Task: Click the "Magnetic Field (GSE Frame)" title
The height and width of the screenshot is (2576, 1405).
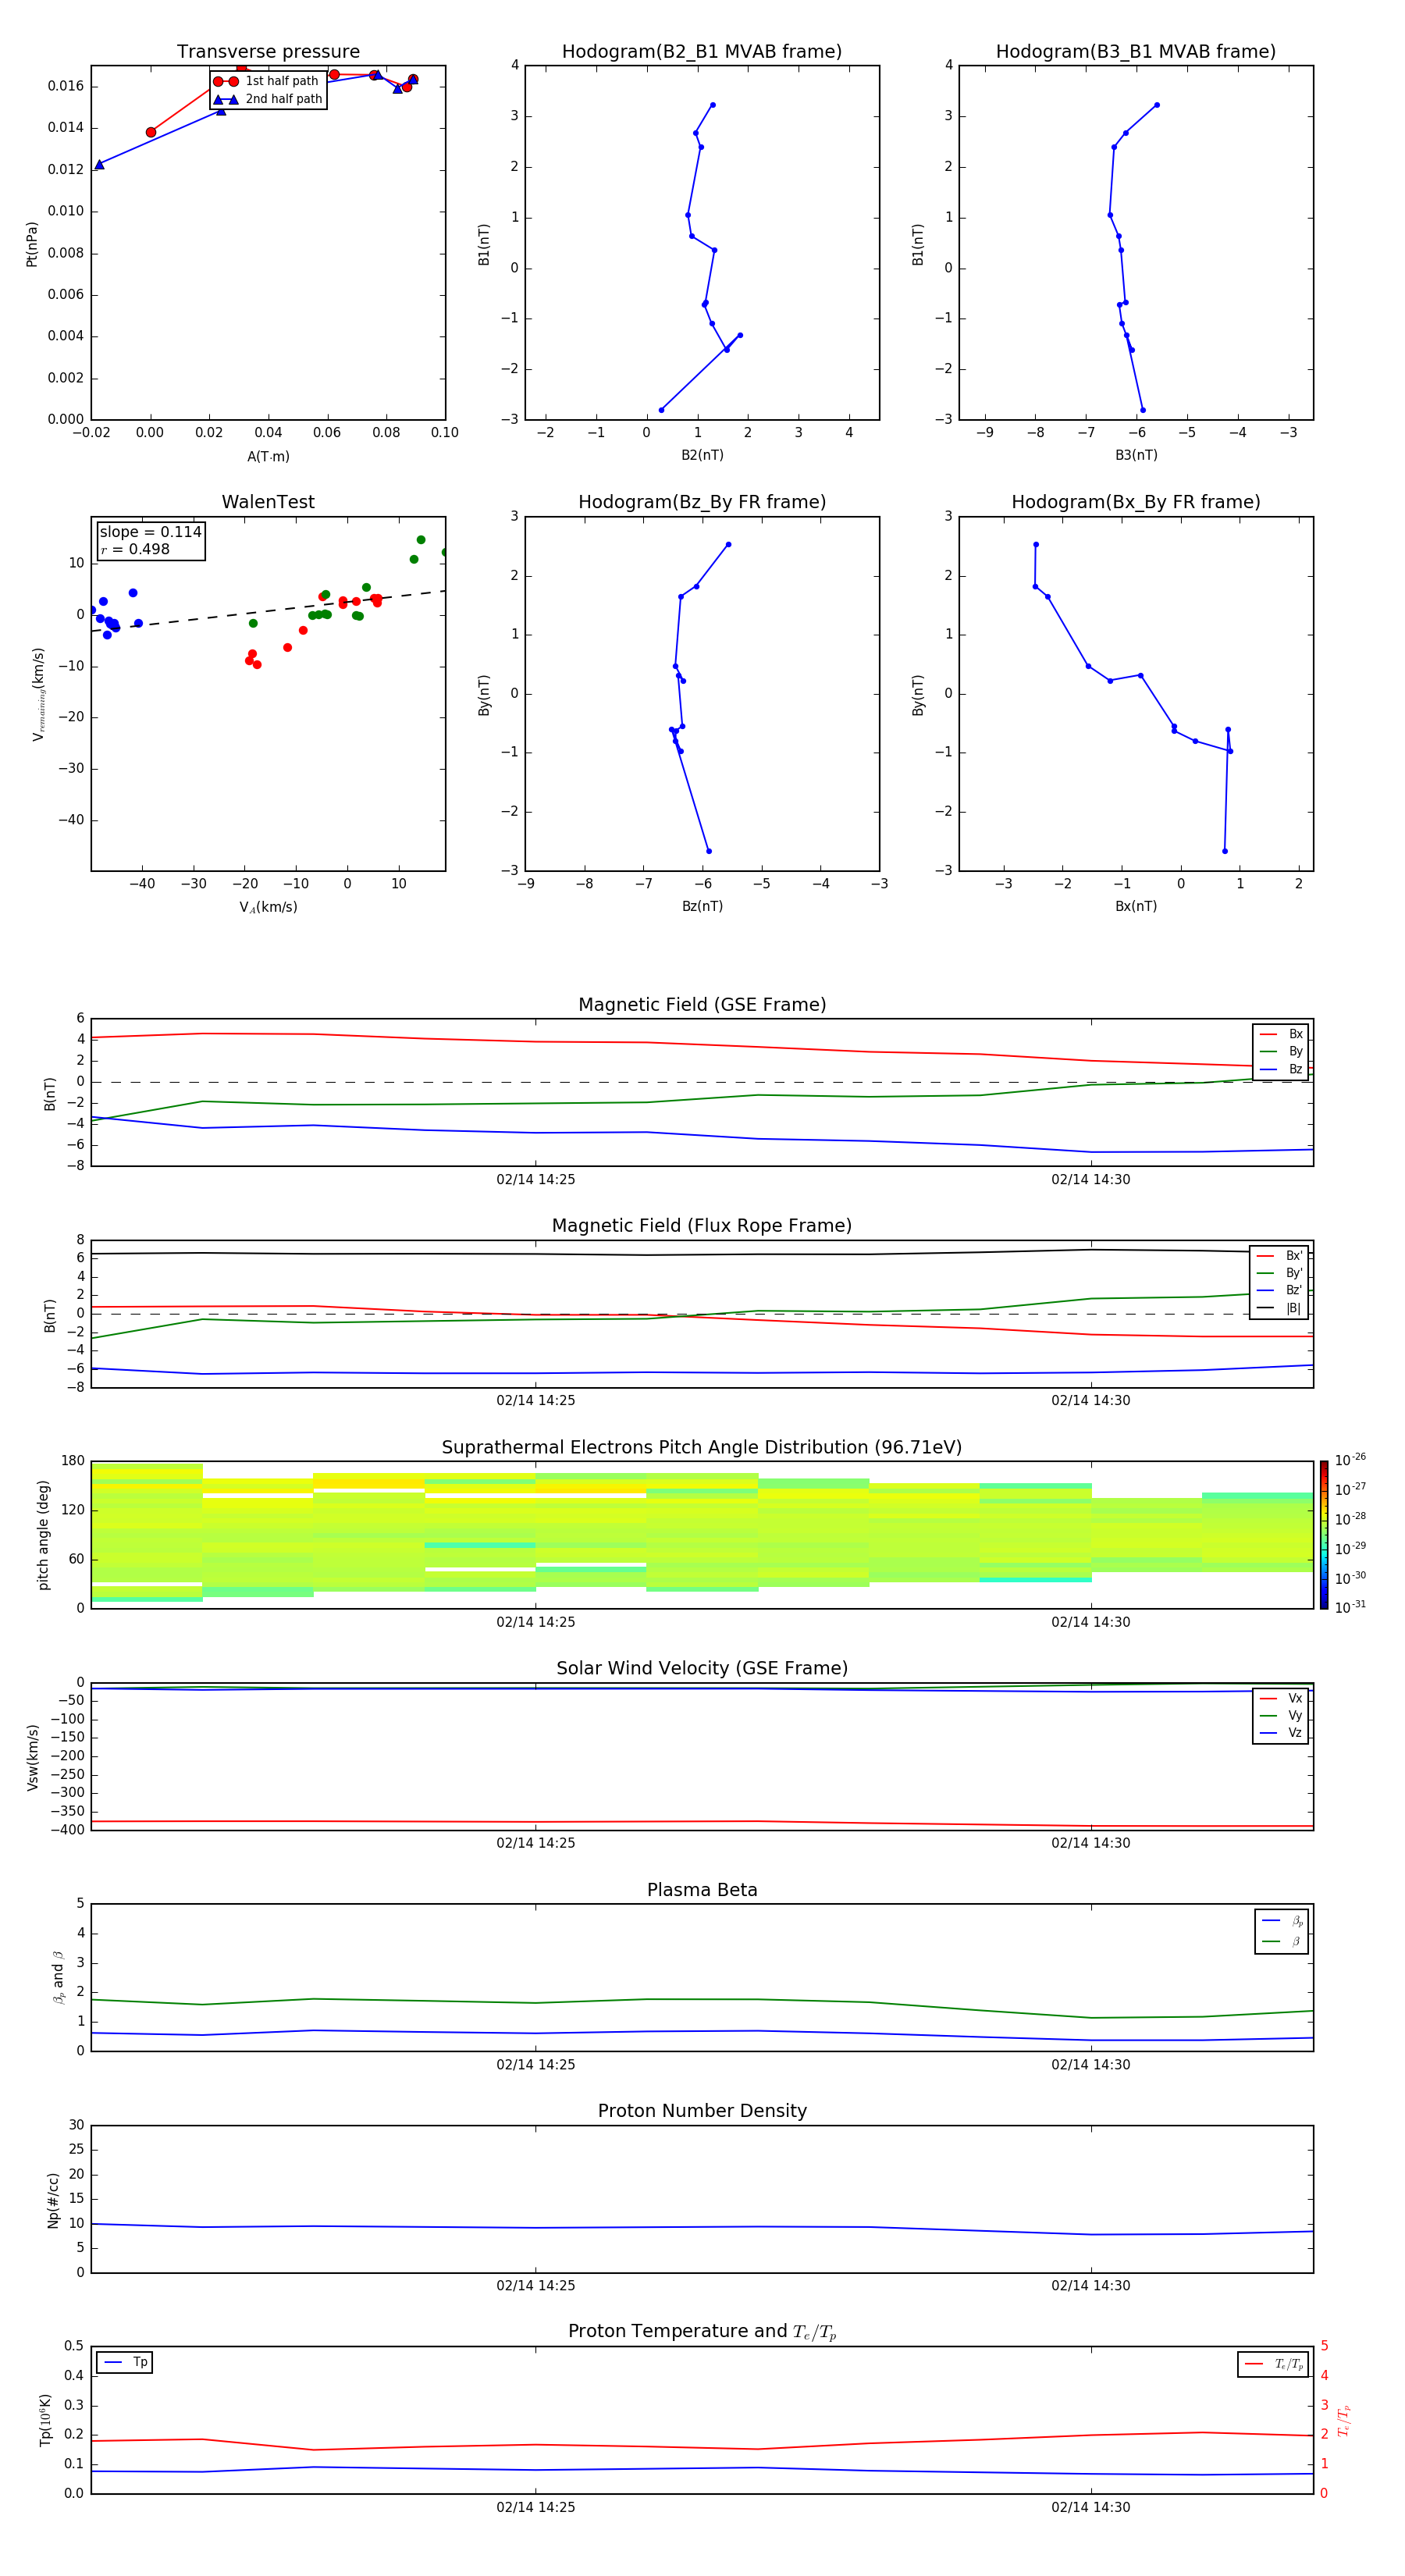Action: 702,1005
